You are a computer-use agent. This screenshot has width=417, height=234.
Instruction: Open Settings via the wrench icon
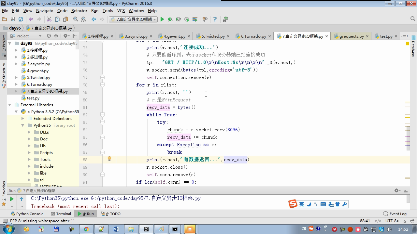click(x=205, y=19)
